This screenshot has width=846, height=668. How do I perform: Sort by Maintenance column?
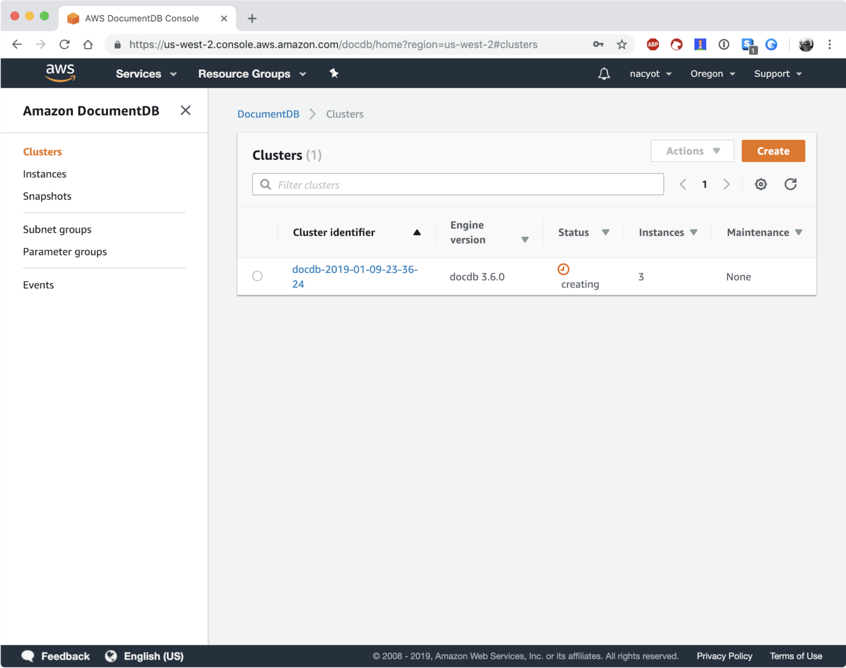coord(765,232)
